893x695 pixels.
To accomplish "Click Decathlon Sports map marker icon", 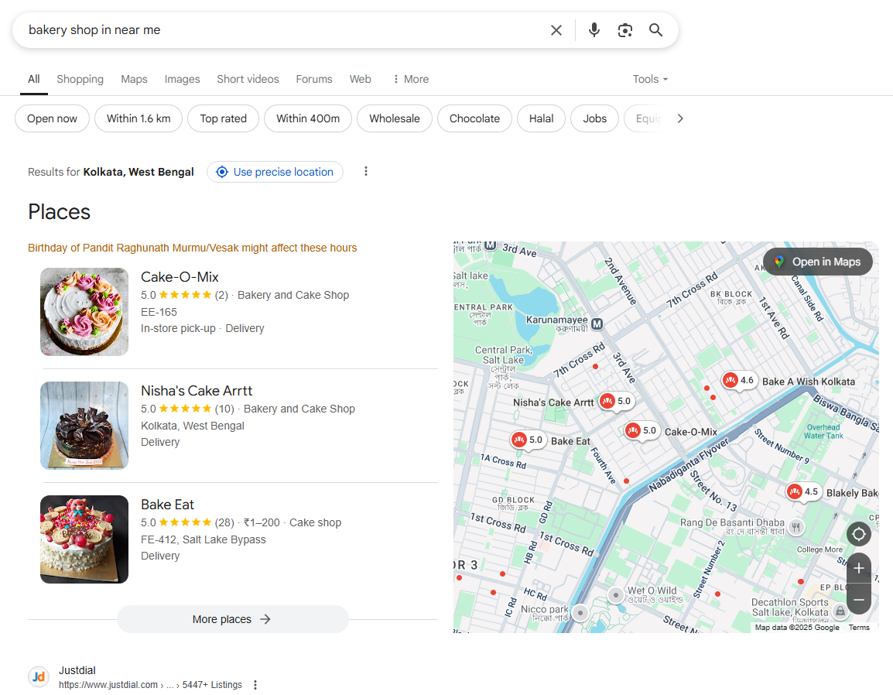I will tap(840, 611).
